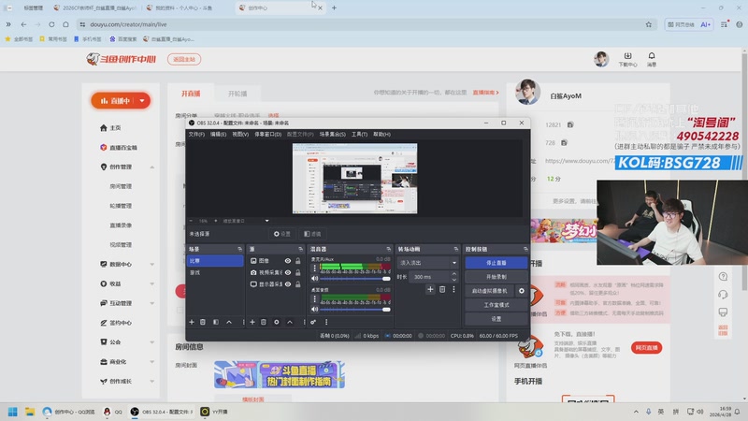Move scene up using Scenes panel arrow
Screen dimensions: 748x421
tap(229, 322)
